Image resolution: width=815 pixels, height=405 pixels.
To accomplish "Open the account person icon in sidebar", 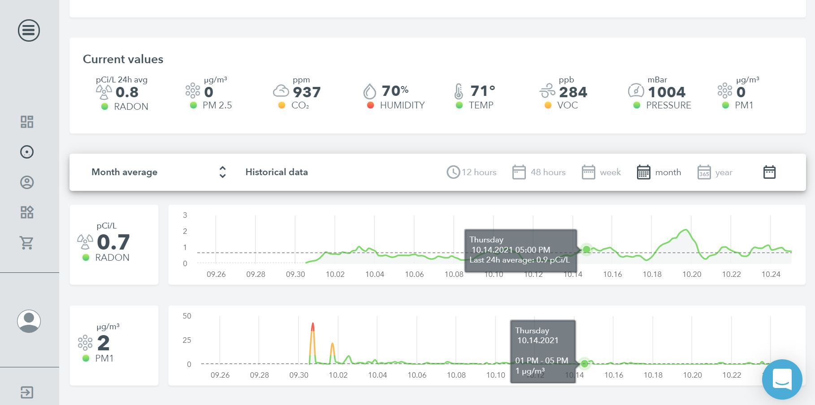I will pos(27,182).
